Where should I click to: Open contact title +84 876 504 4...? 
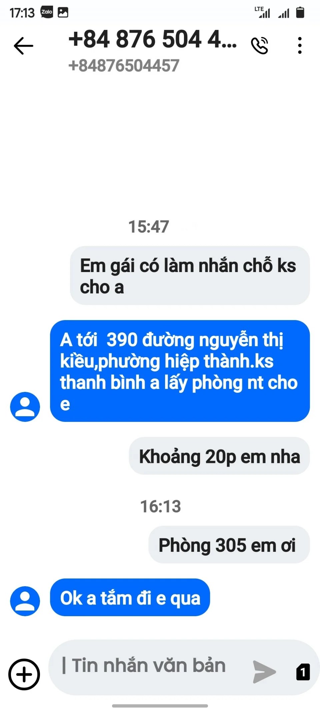(x=153, y=39)
